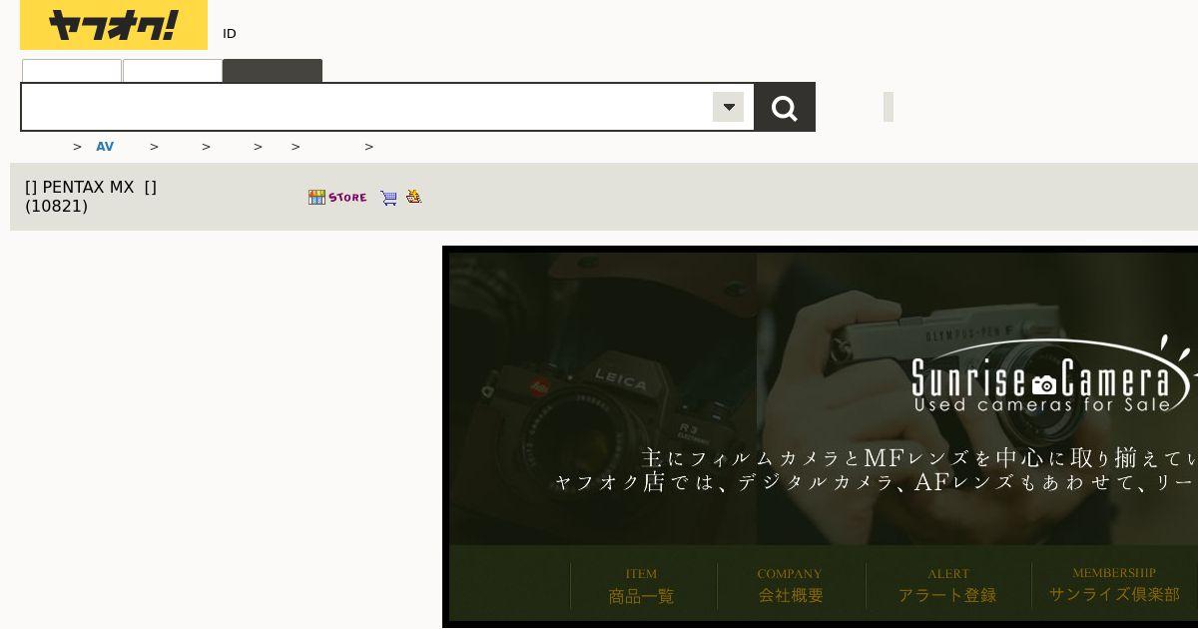1198x629 pixels.
Task: Select the second white search tab
Action: [x=173, y=71]
